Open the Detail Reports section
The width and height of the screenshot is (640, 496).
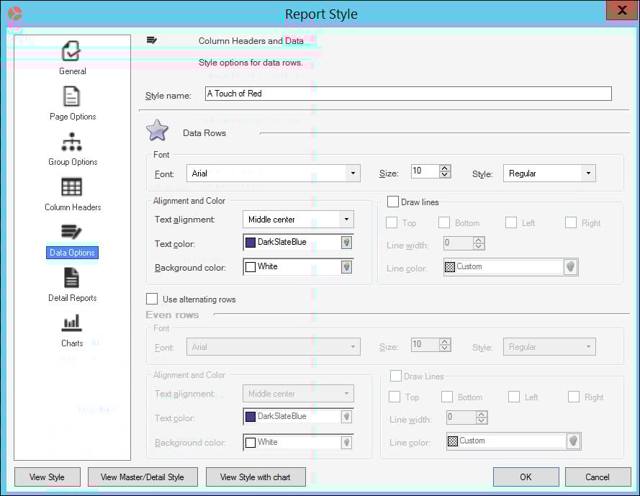pyautogui.click(x=72, y=282)
